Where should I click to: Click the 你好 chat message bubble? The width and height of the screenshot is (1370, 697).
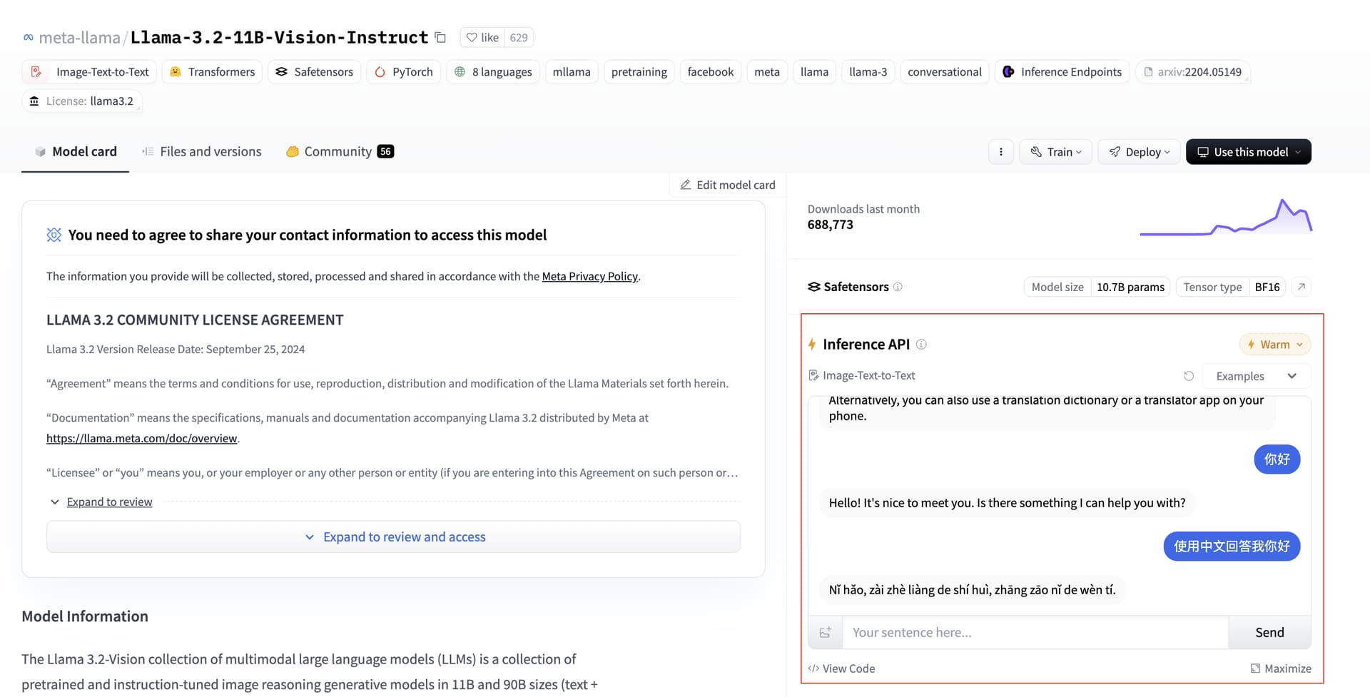(1277, 459)
